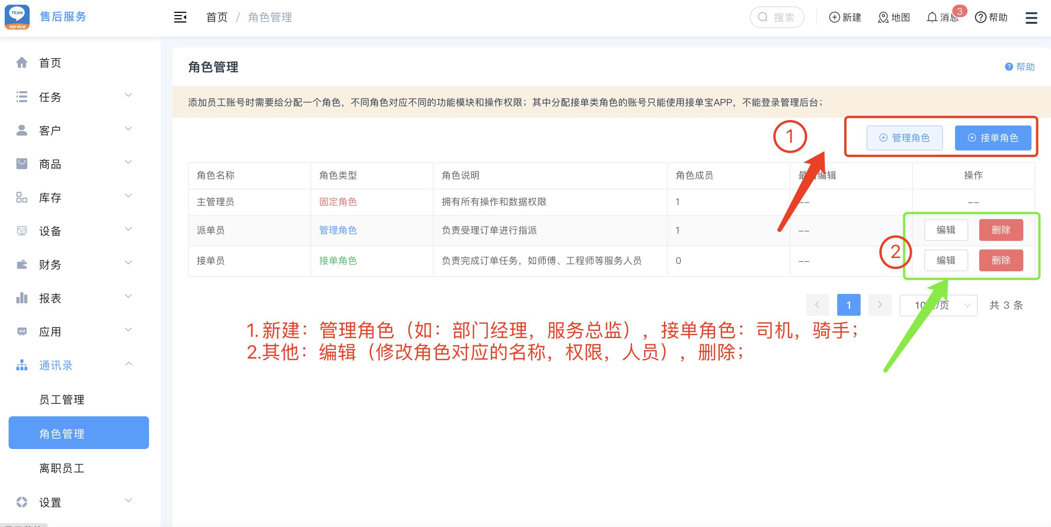Click the 管理角色 add button

904,138
